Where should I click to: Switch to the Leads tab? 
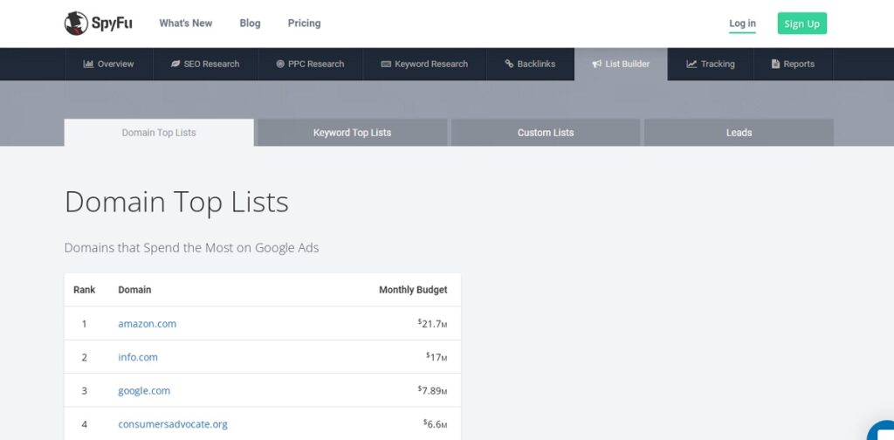pyautogui.click(x=739, y=132)
